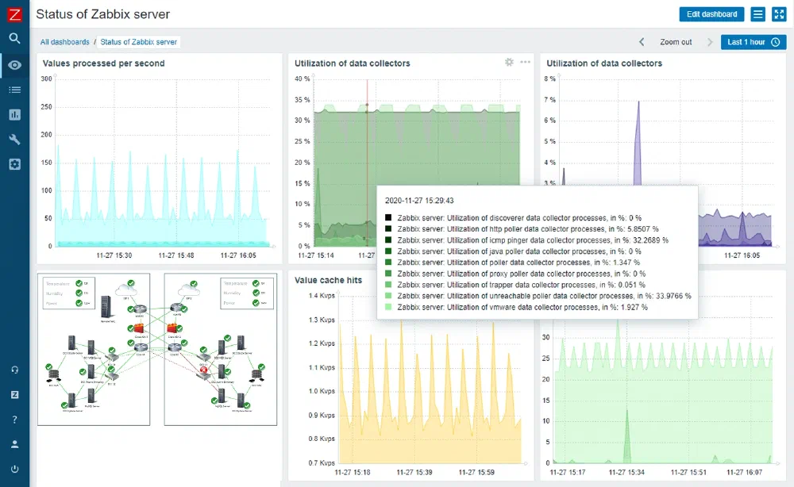Click the tooltip timestamp 2020-11-27 15:29:43

pos(419,200)
